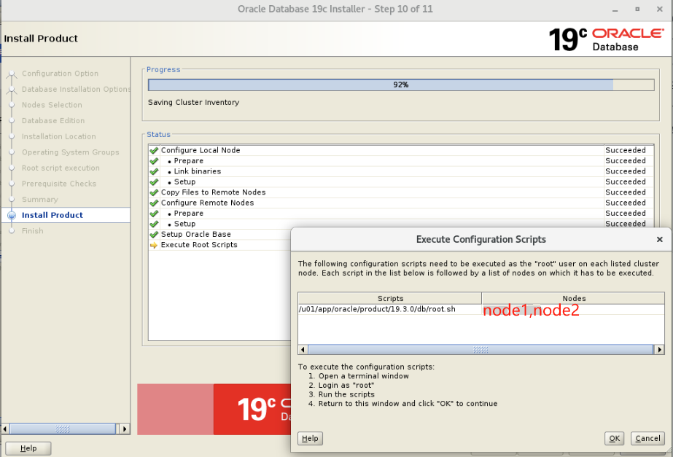Click the main installer Help button
The image size is (673, 457).
[x=28, y=448]
